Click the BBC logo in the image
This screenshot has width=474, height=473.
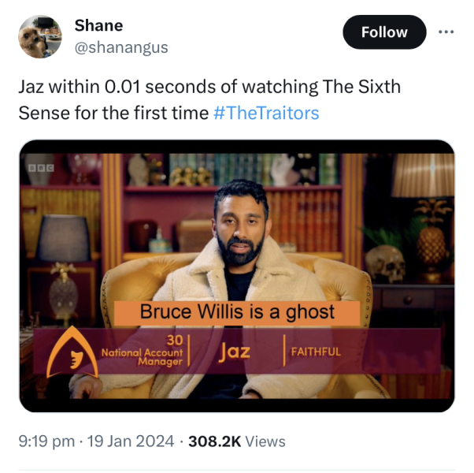42,168
